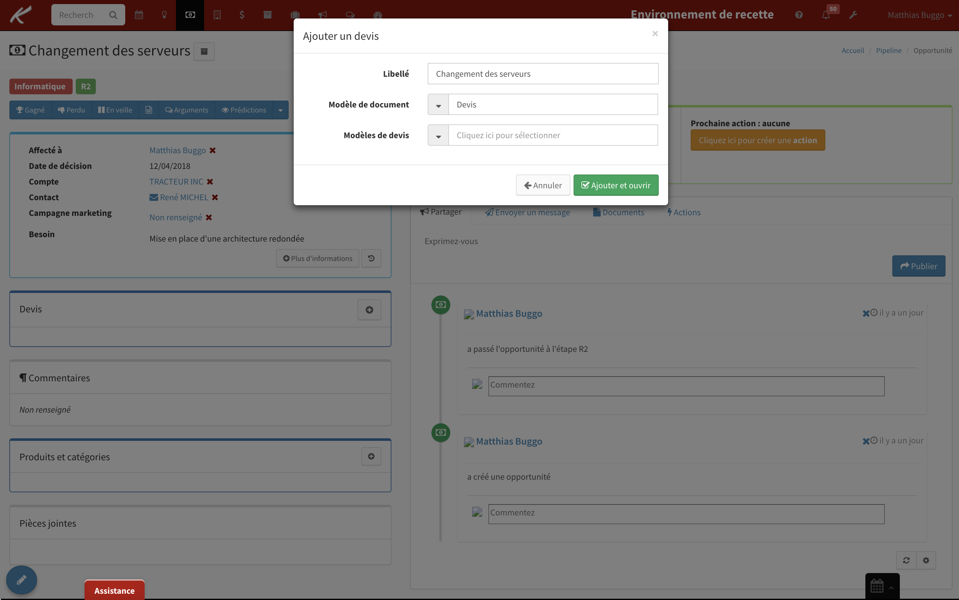Viewport: 959px width, 600px height.
Task: Switch to Envoyer un message tab
Action: pos(527,212)
